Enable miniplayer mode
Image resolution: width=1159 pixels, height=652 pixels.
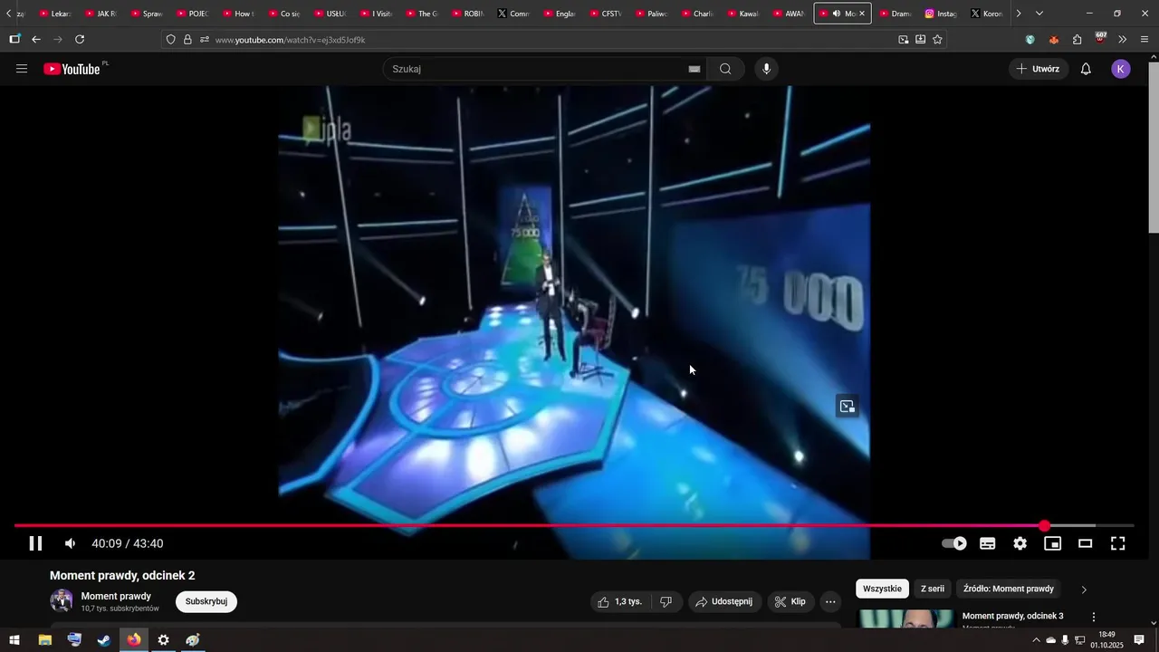tap(1053, 543)
